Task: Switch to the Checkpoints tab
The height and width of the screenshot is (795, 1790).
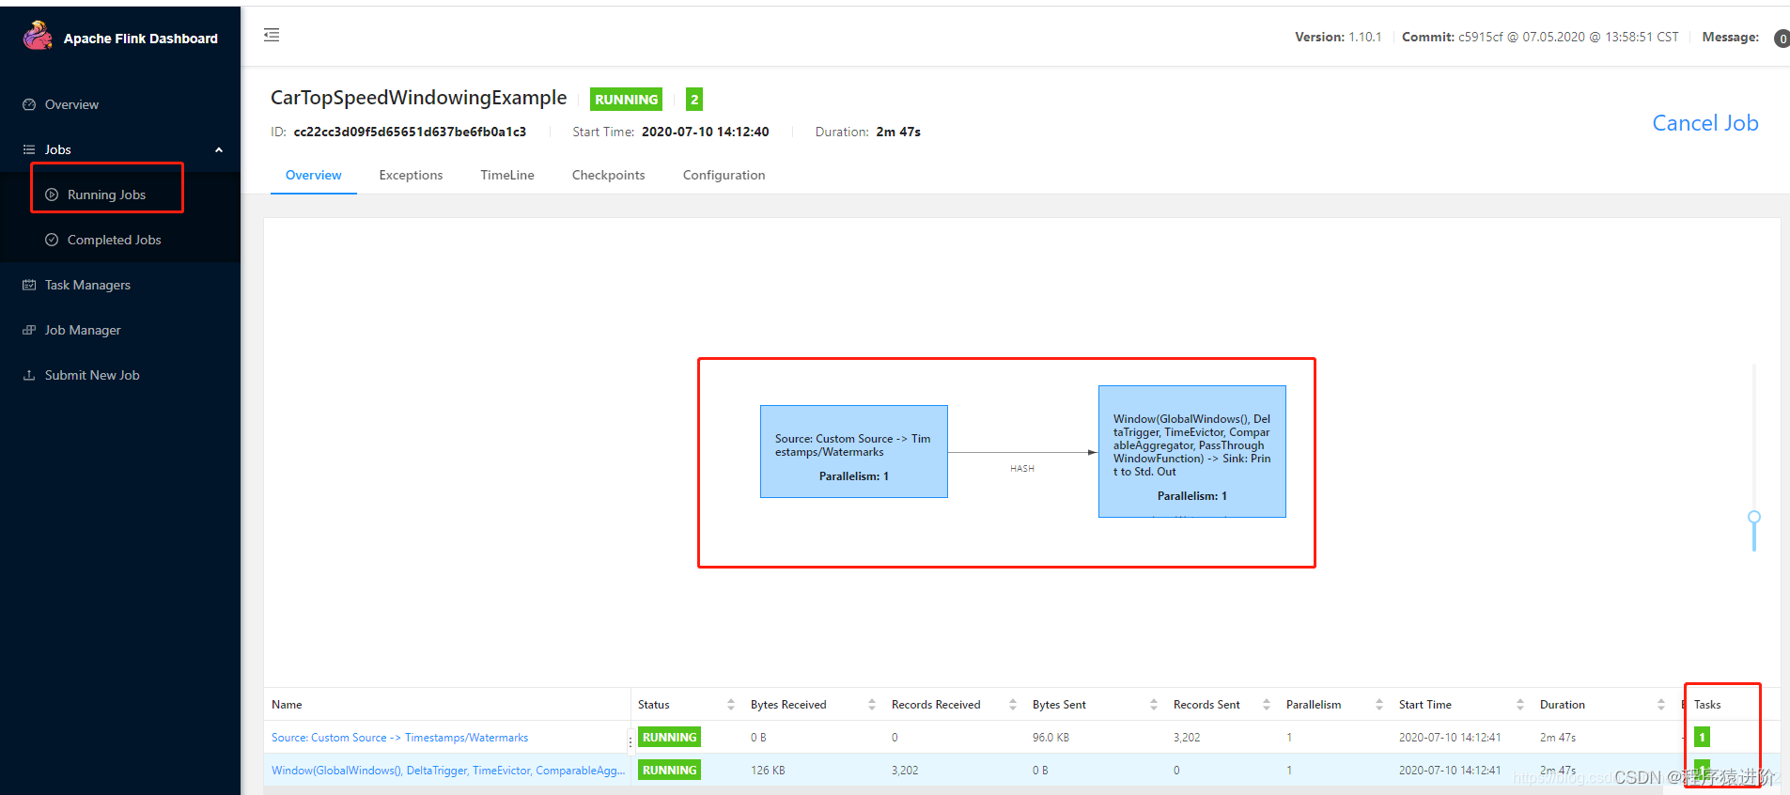Action: click(x=609, y=175)
